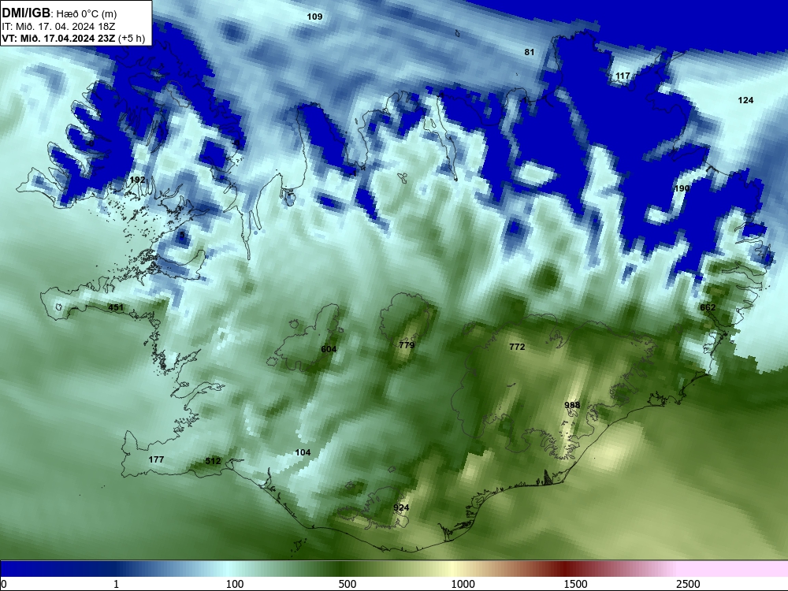The width and height of the screenshot is (788, 591).
Task: Click the map value 662
Action: point(708,307)
